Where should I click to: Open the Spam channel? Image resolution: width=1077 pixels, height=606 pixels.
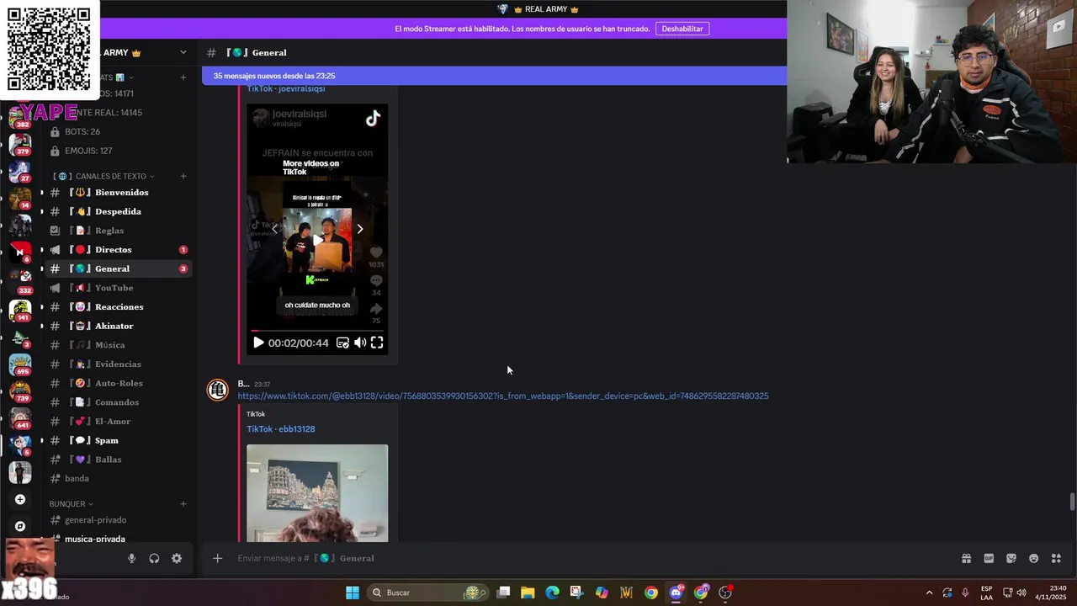[119, 440]
